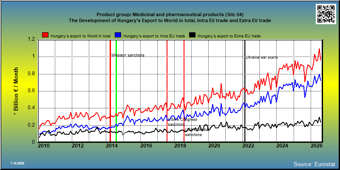Screen dimensions: 340x170
Task: Click the blue legend swatch for Intra EU
Action: pos(118,35)
